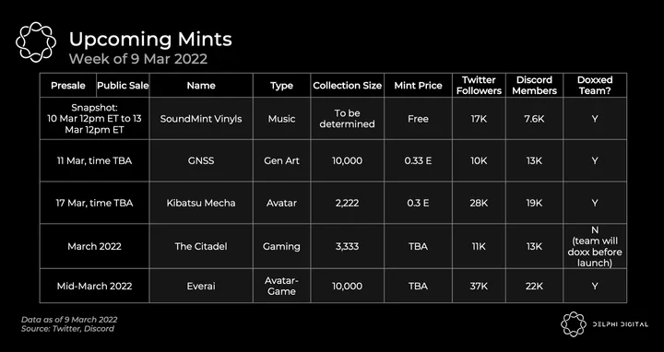
Task: Click the Avatar-Game type cell
Action: (x=281, y=286)
